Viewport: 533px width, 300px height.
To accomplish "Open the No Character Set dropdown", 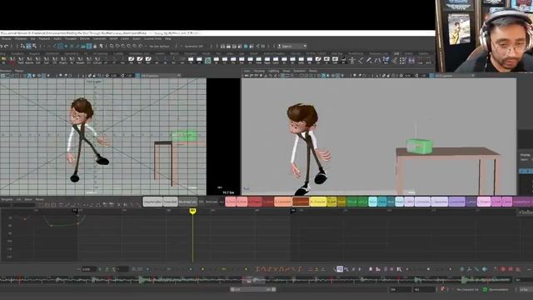I will click(467, 289).
